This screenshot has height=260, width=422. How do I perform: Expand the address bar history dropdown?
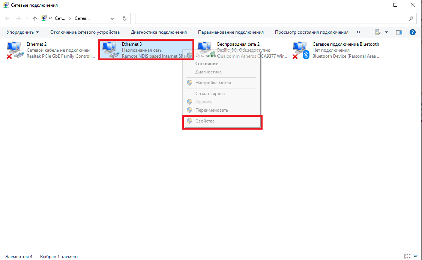click(x=112, y=18)
